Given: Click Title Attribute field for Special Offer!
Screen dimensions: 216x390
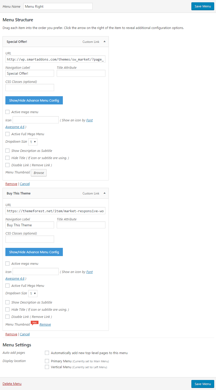Looking at the screenshot, I should tap(81, 73).
